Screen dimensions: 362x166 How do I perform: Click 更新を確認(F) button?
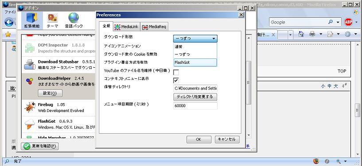coord(40,146)
